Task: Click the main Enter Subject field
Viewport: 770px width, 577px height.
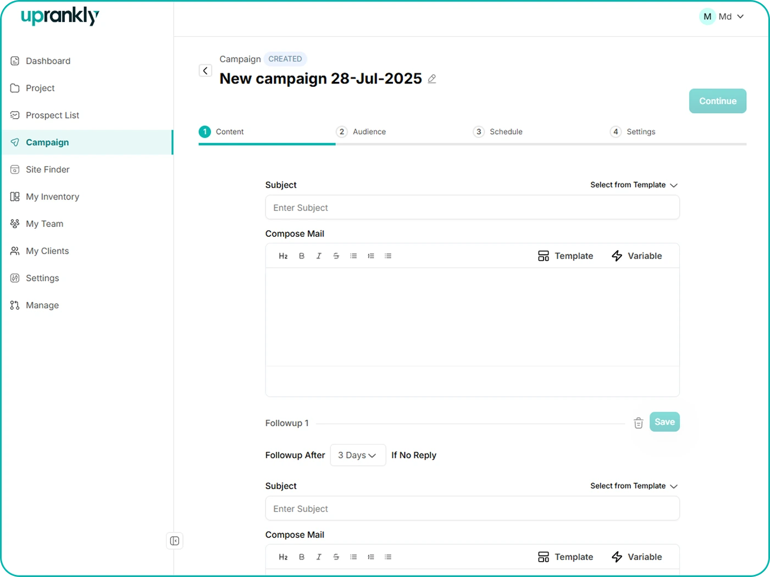Action: click(473, 208)
